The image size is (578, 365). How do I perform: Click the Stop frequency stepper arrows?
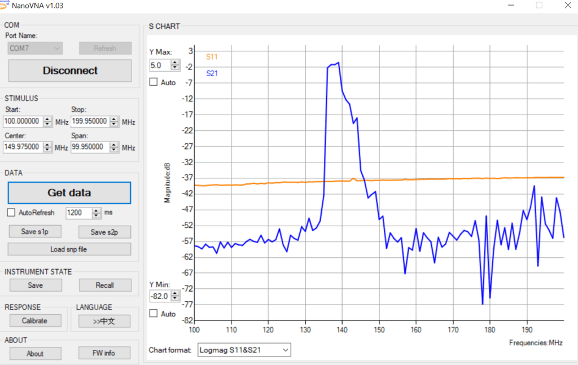click(x=115, y=121)
